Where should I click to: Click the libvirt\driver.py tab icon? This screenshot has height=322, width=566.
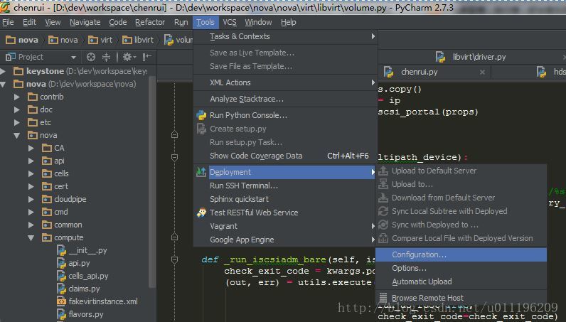[440, 57]
